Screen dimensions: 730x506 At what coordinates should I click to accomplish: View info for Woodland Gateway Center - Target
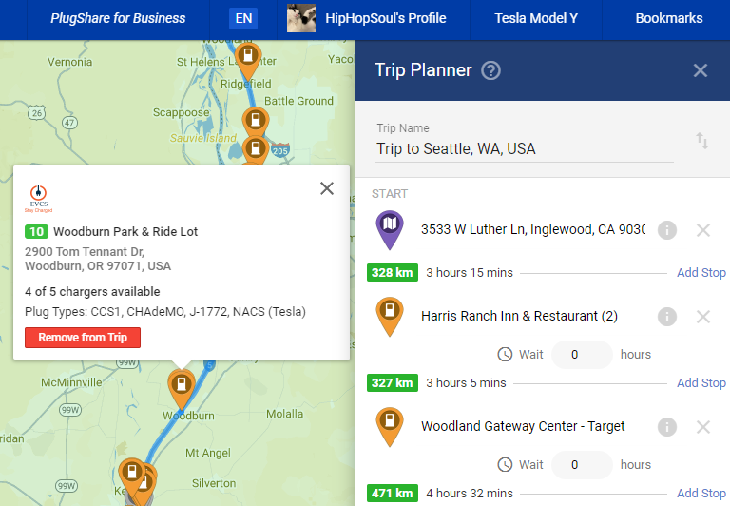[667, 427]
